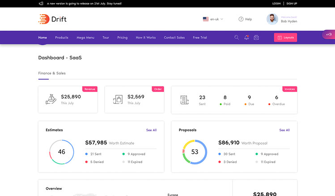Click the revenue money bag icon

click(51, 99)
